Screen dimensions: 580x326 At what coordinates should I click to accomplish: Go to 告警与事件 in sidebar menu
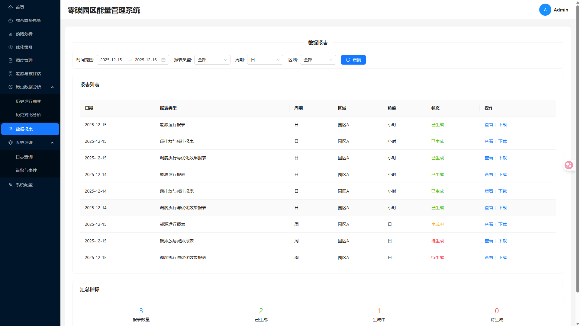pos(26,170)
